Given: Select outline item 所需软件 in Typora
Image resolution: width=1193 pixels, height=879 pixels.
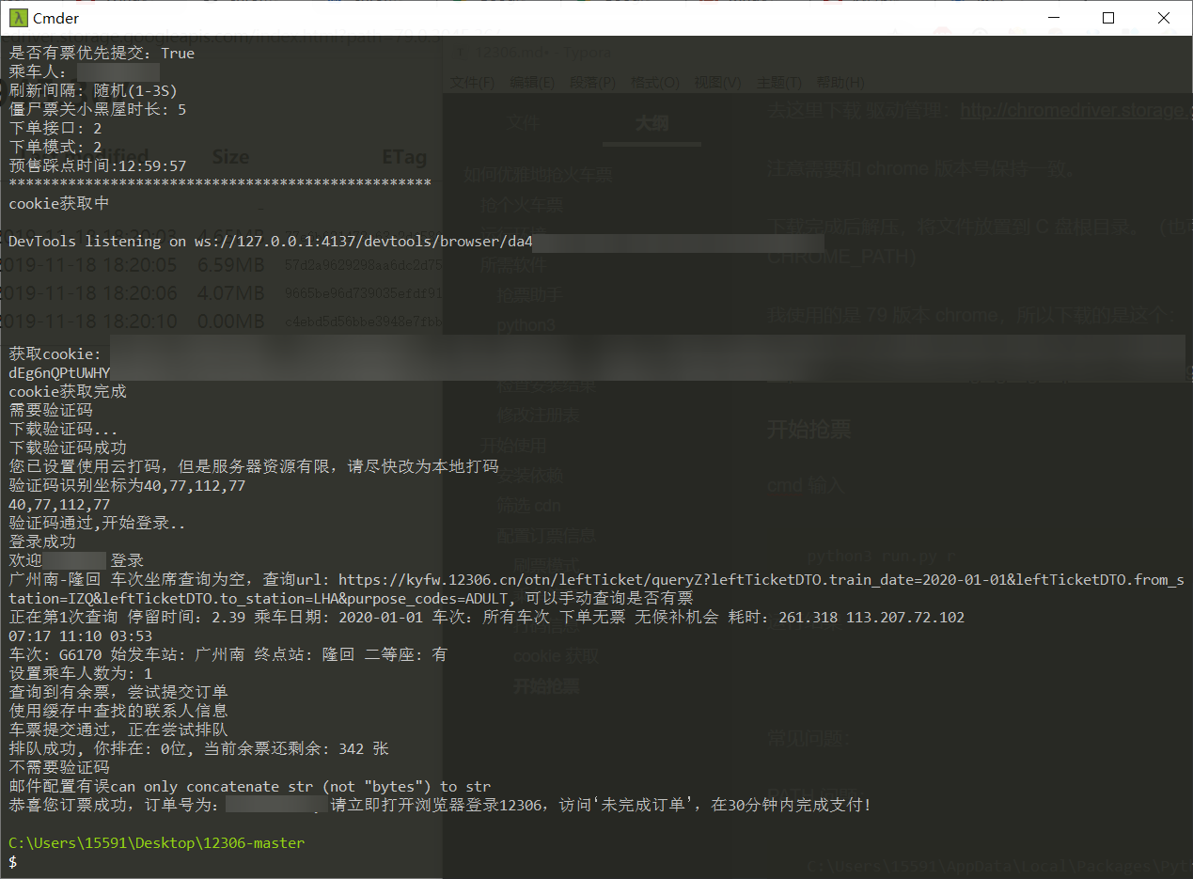Looking at the screenshot, I should click(513, 265).
